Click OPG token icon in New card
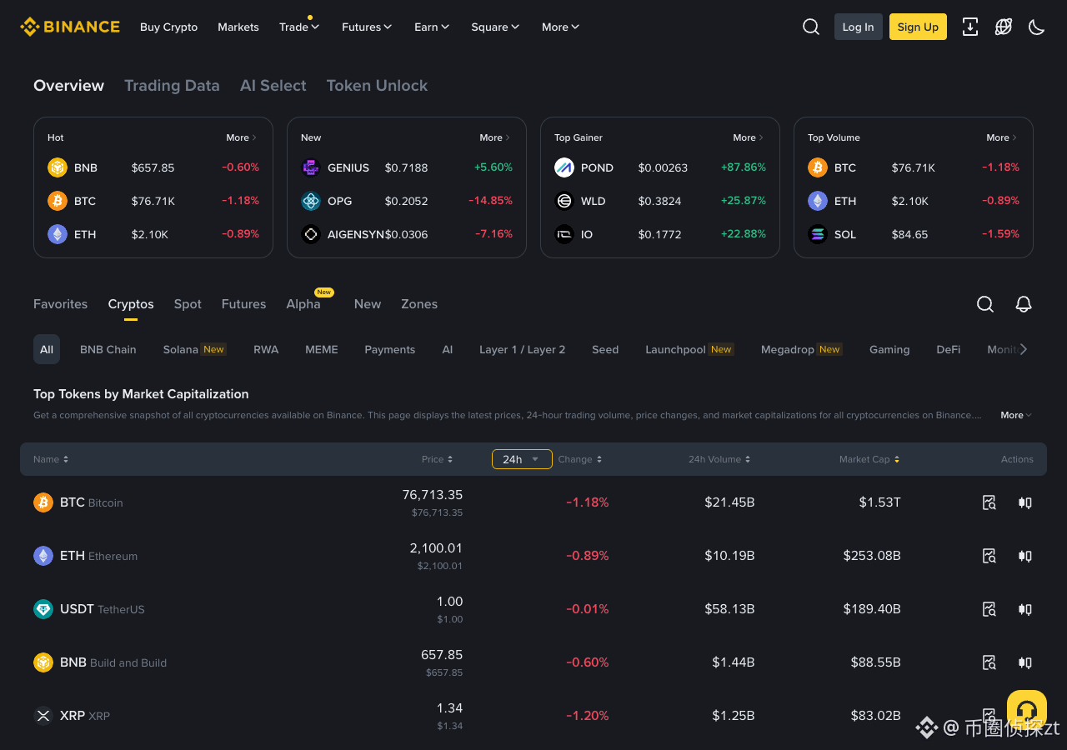 (311, 201)
